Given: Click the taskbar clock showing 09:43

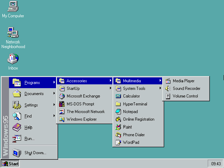Looking at the screenshot, I should pyautogui.click(x=216, y=164).
